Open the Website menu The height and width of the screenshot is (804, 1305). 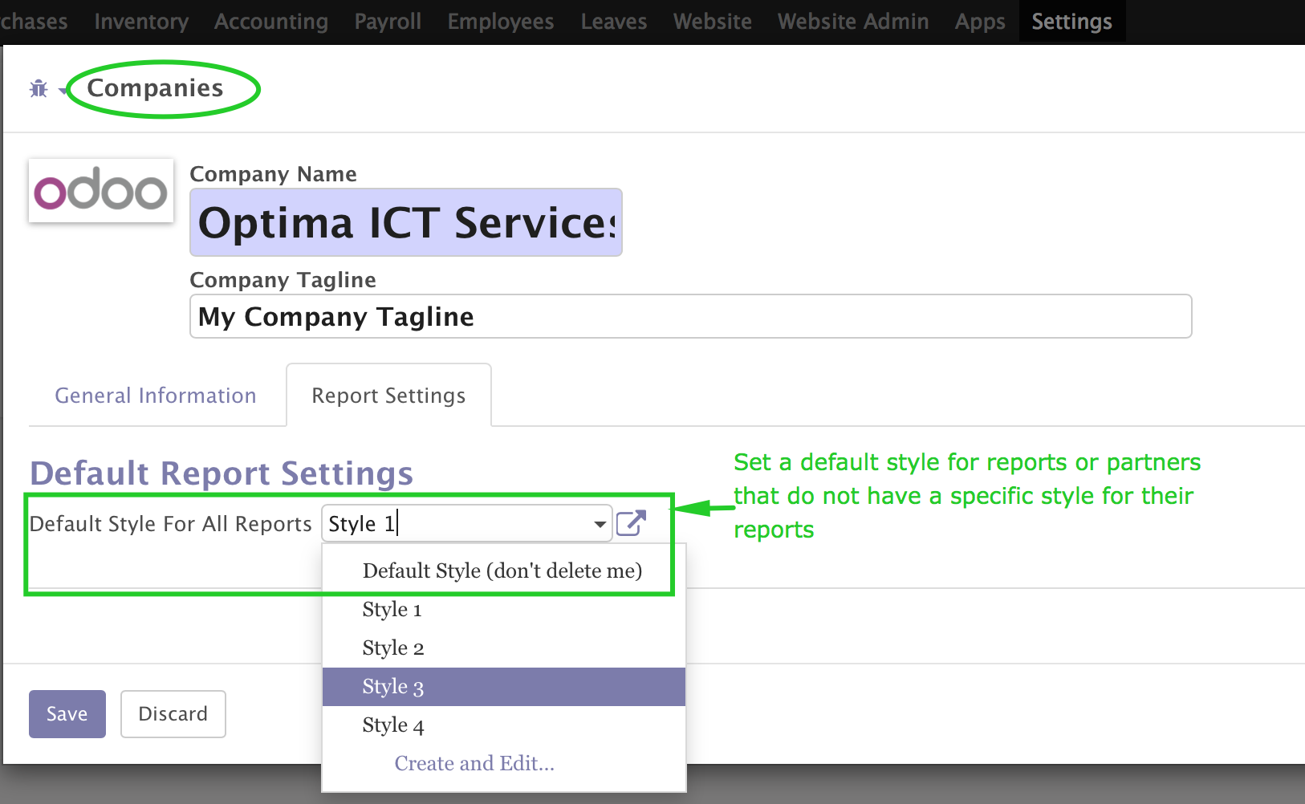tap(713, 22)
